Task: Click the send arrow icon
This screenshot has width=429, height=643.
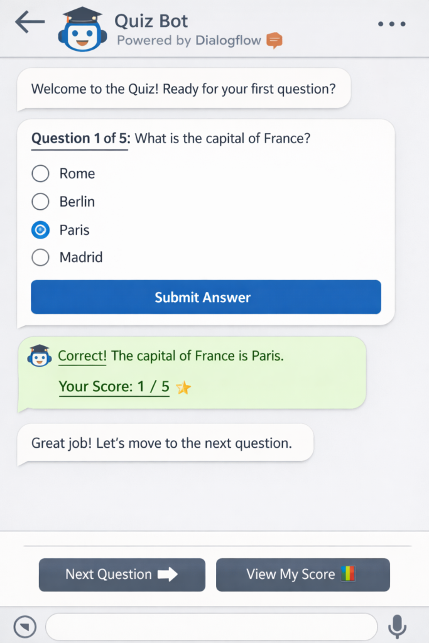Action: click(x=25, y=626)
